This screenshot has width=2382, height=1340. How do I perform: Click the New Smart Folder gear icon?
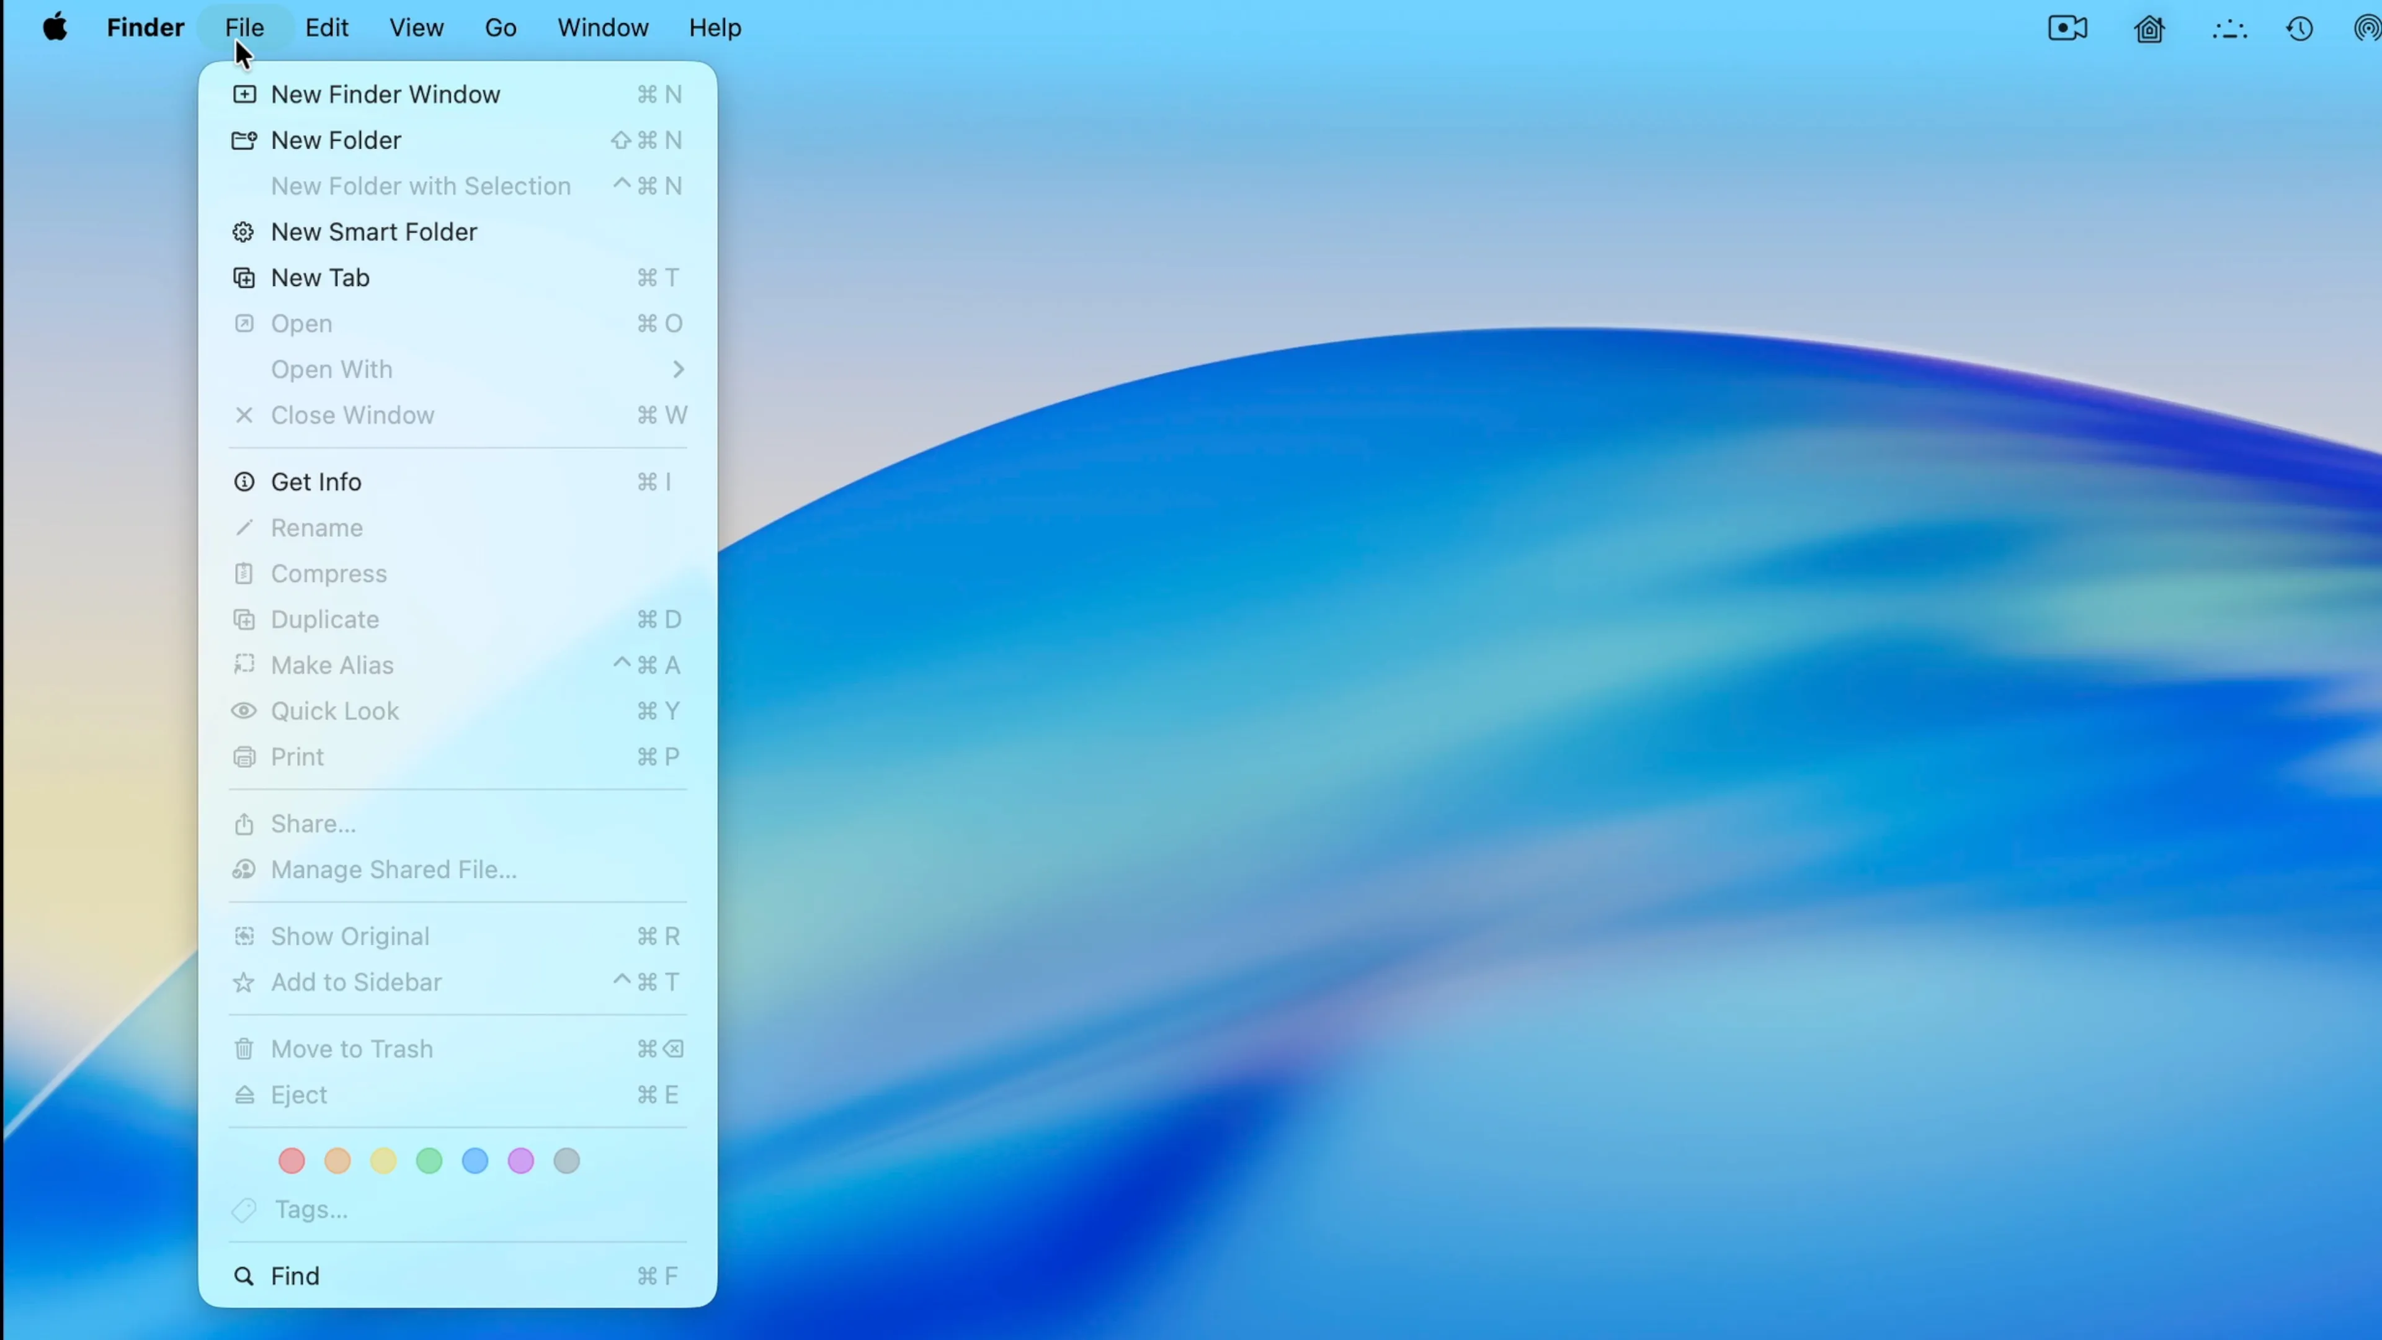(x=243, y=232)
